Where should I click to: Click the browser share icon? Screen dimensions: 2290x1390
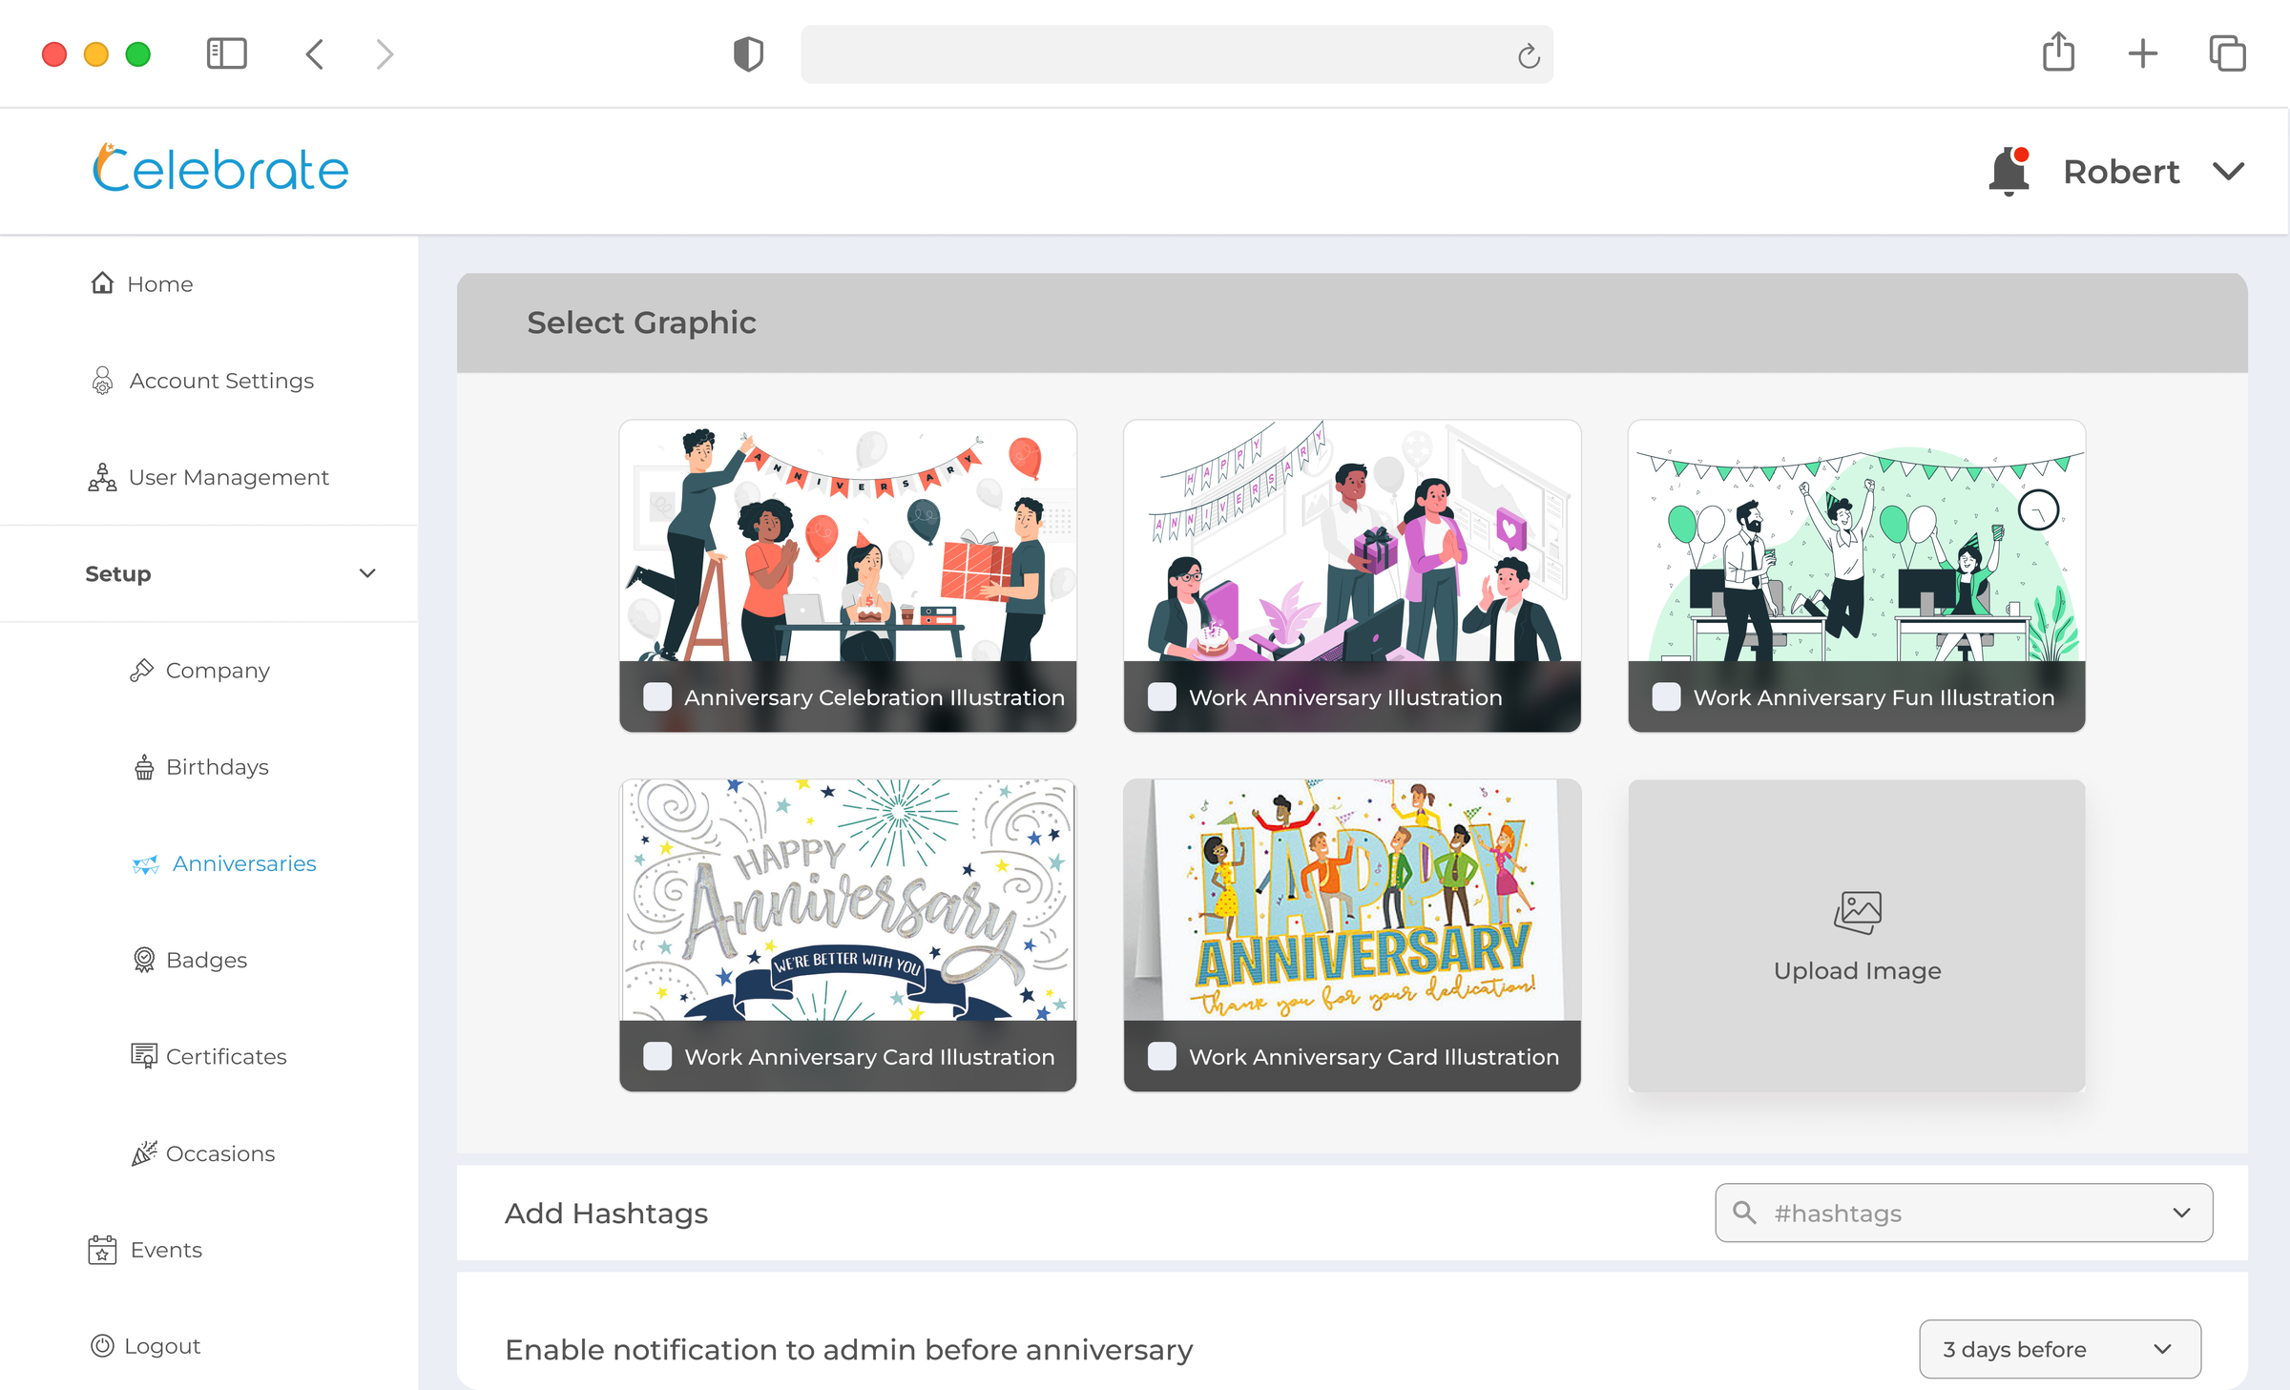click(x=2059, y=52)
